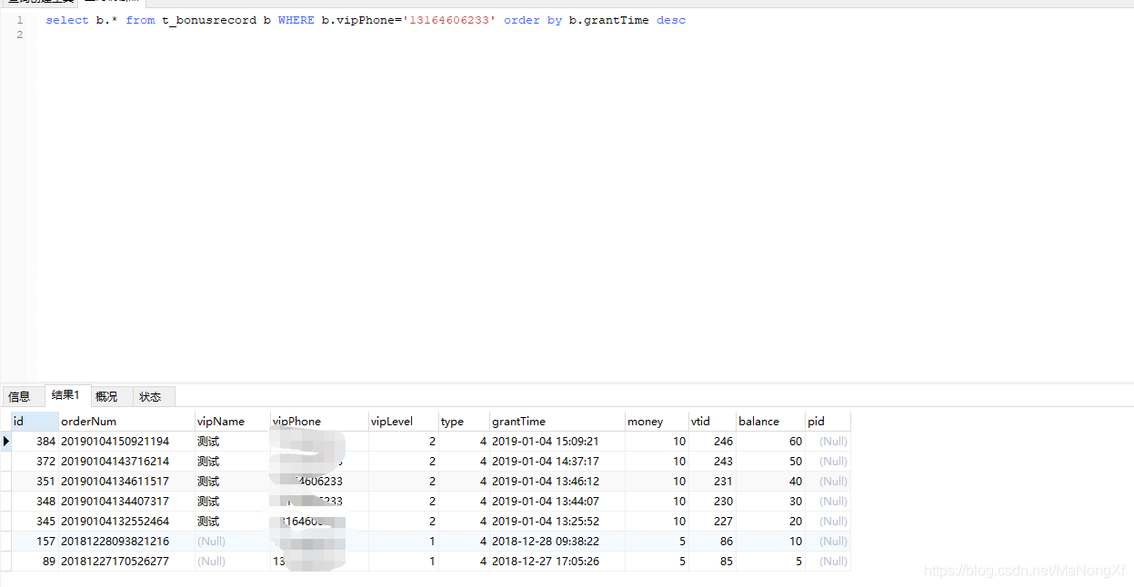Image resolution: width=1134 pixels, height=587 pixels.
Task: Click the balance column header
Action: [759, 420]
